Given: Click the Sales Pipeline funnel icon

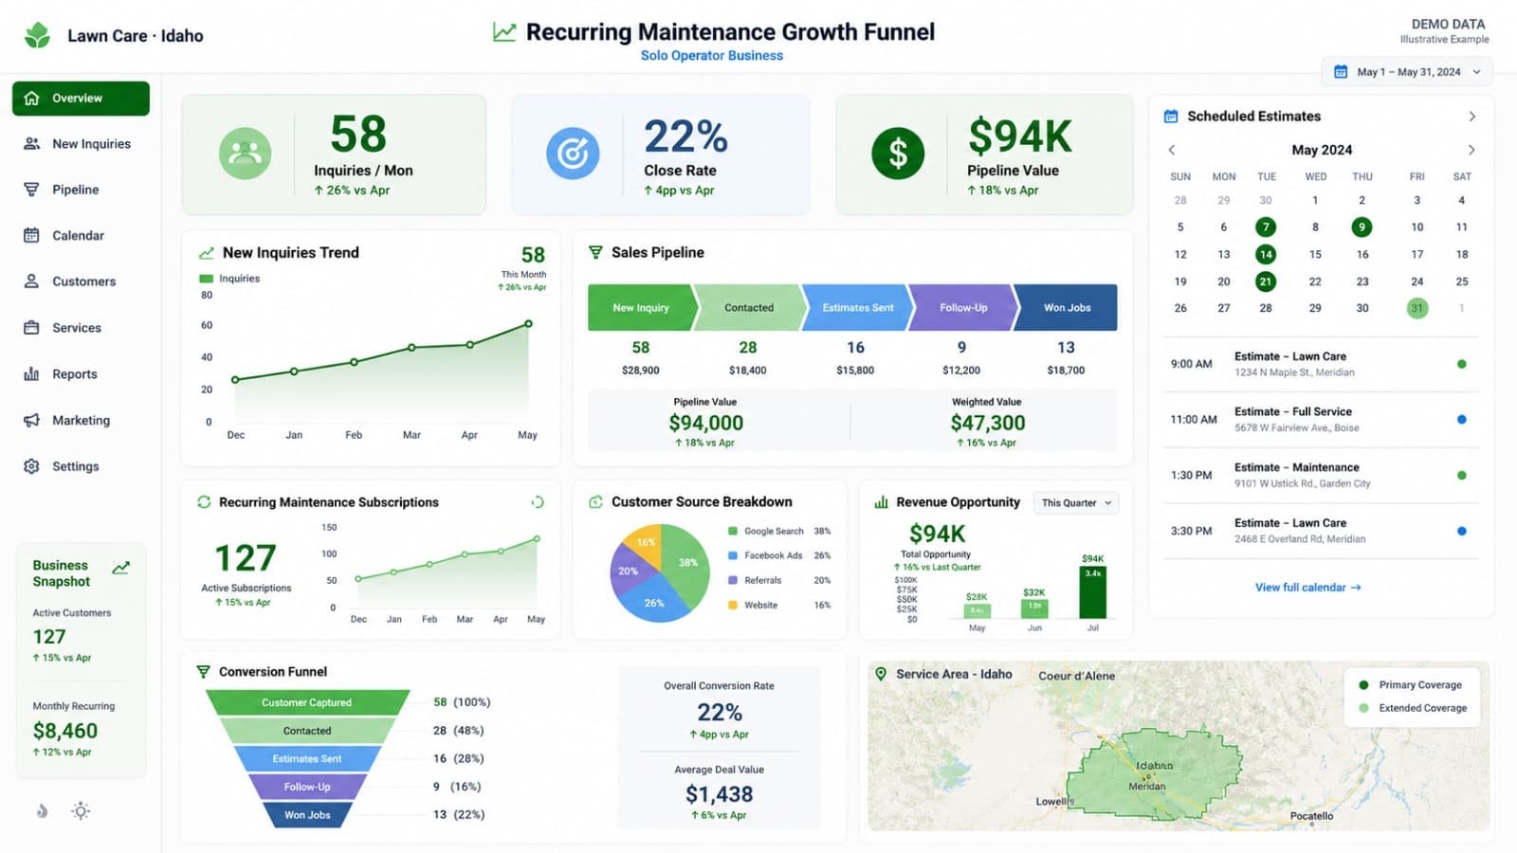Looking at the screenshot, I should pyautogui.click(x=595, y=253).
